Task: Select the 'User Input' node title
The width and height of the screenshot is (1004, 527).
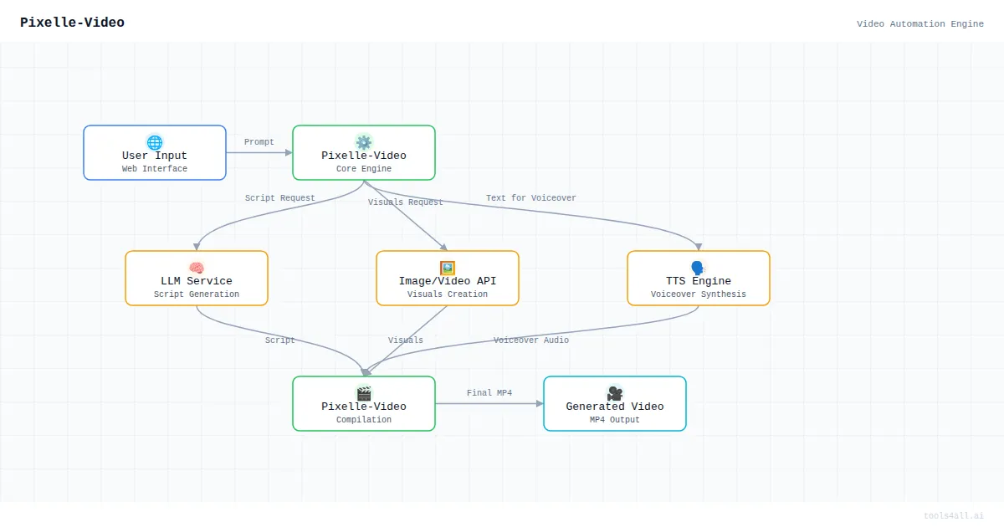Action: click(155, 156)
